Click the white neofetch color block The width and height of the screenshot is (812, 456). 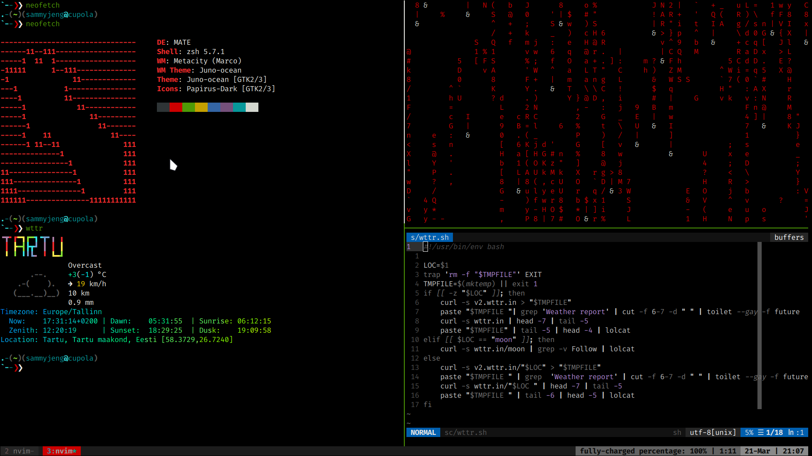252,107
